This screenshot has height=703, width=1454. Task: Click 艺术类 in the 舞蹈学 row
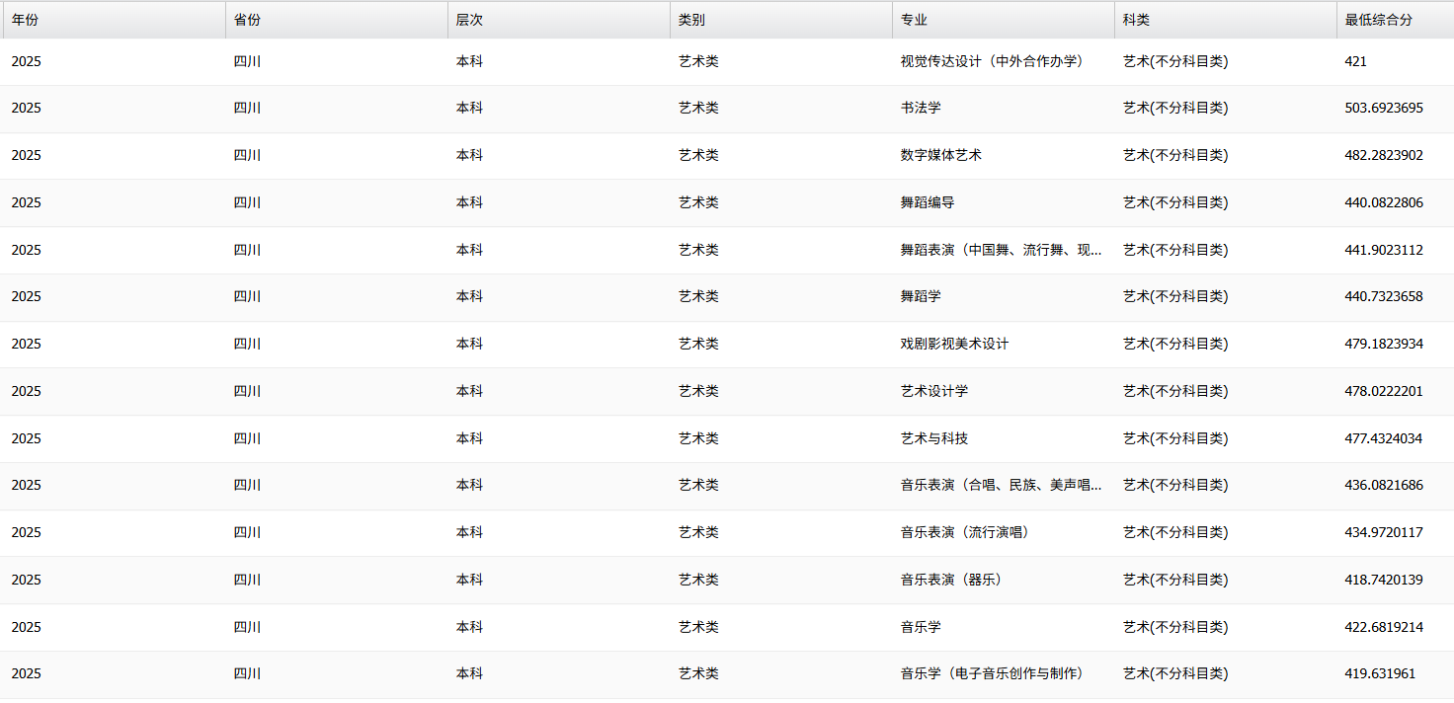click(x=698, y=296)
